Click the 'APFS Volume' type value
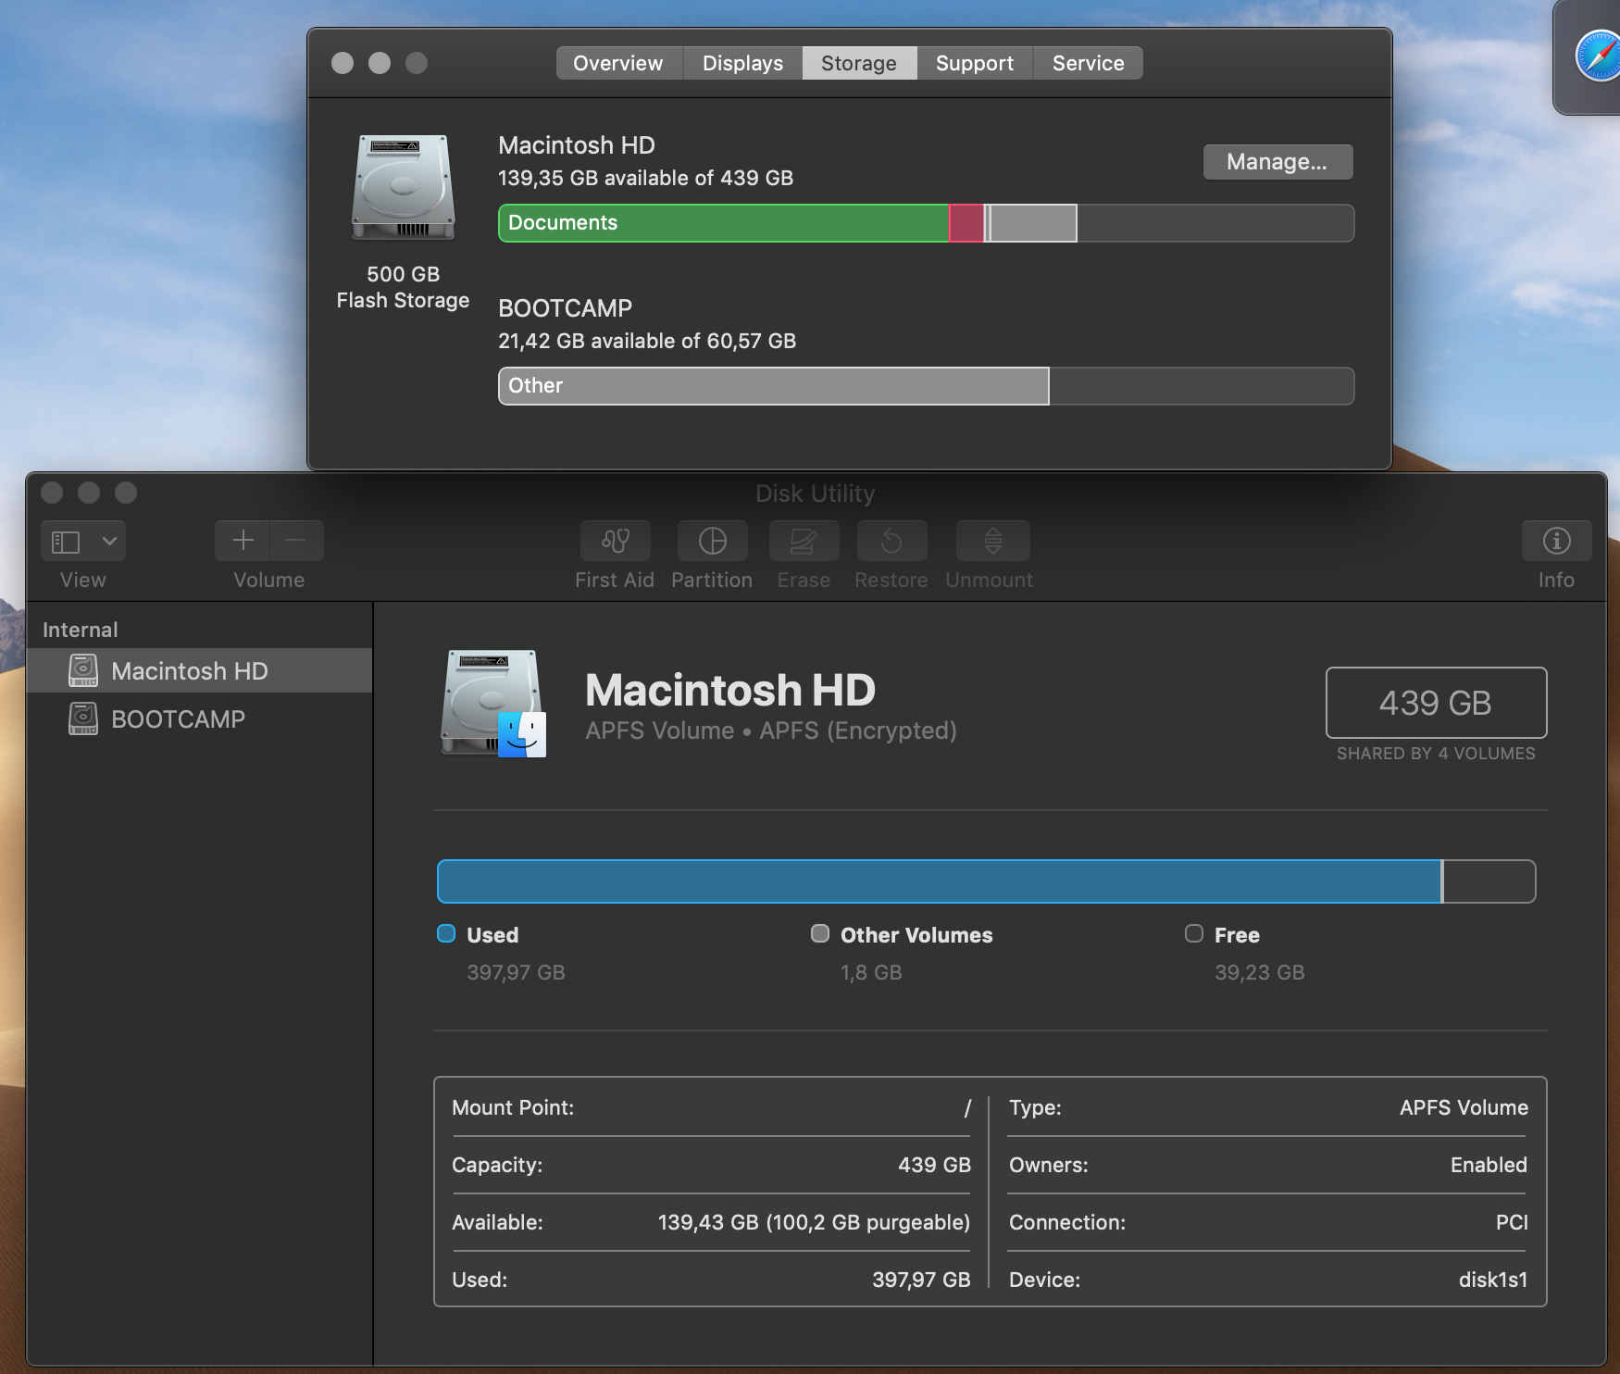The image size is (1620, 1374). [x=1464, y=1107]
